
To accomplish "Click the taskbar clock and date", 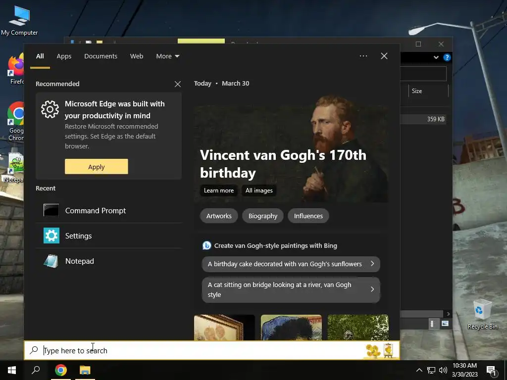I will (x=464, y=370).
